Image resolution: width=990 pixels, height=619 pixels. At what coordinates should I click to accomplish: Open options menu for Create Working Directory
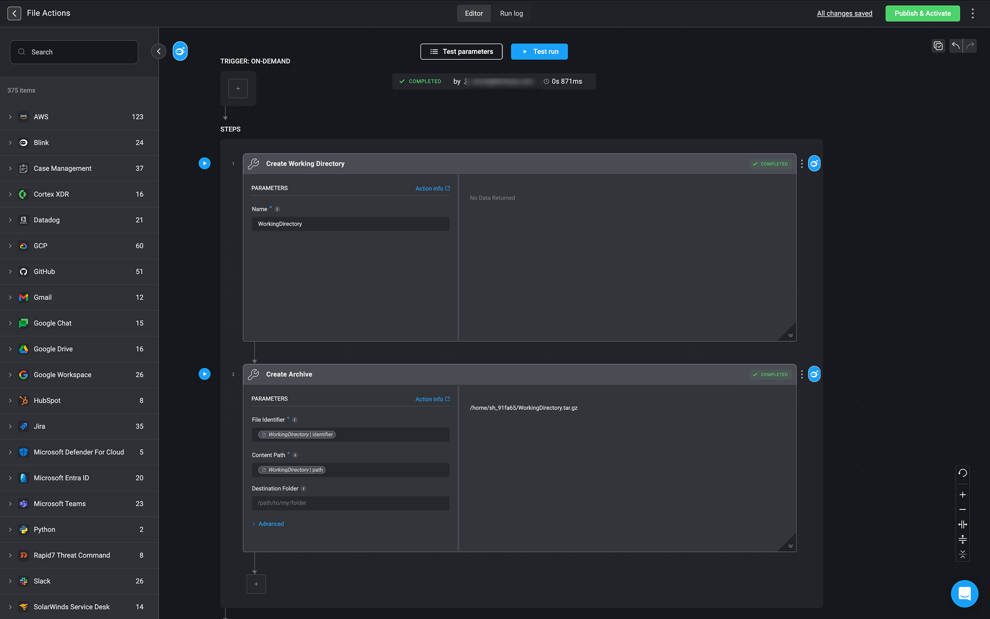(802, 164)
